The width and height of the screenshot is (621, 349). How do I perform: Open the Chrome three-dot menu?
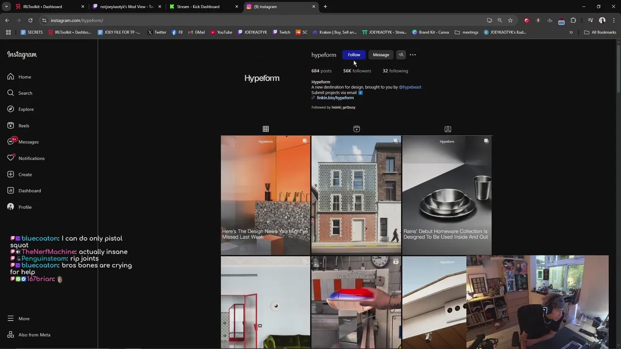click(614, 20)
